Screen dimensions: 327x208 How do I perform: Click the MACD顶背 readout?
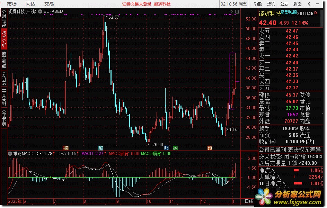156,154
